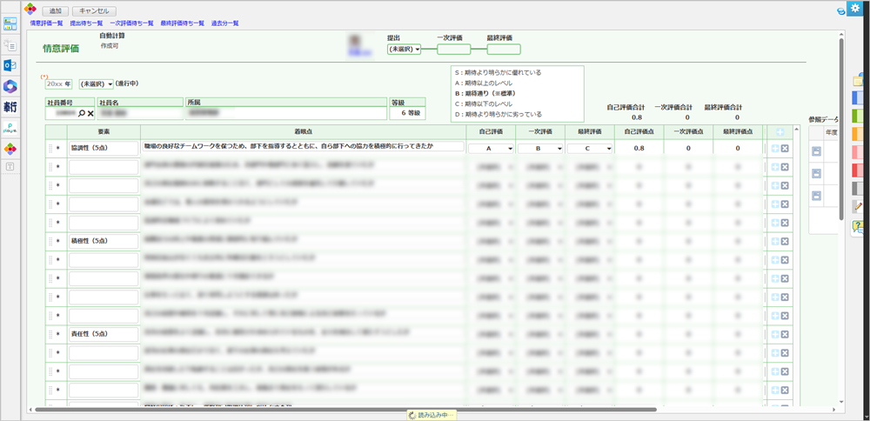Click the main vertical scrollbar
870x421 pixels.
click(x=841, y=130)
